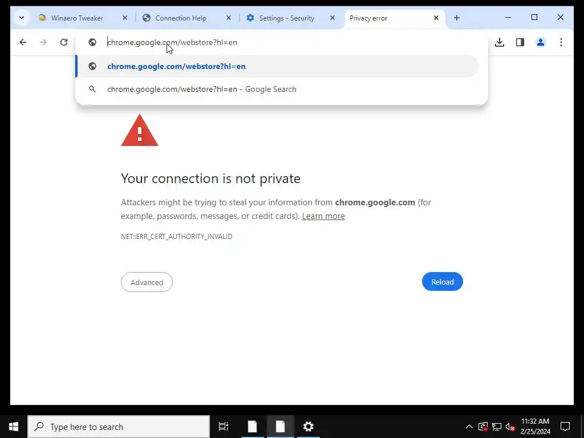Click the site globe icon in address bar

coord(92,42)
